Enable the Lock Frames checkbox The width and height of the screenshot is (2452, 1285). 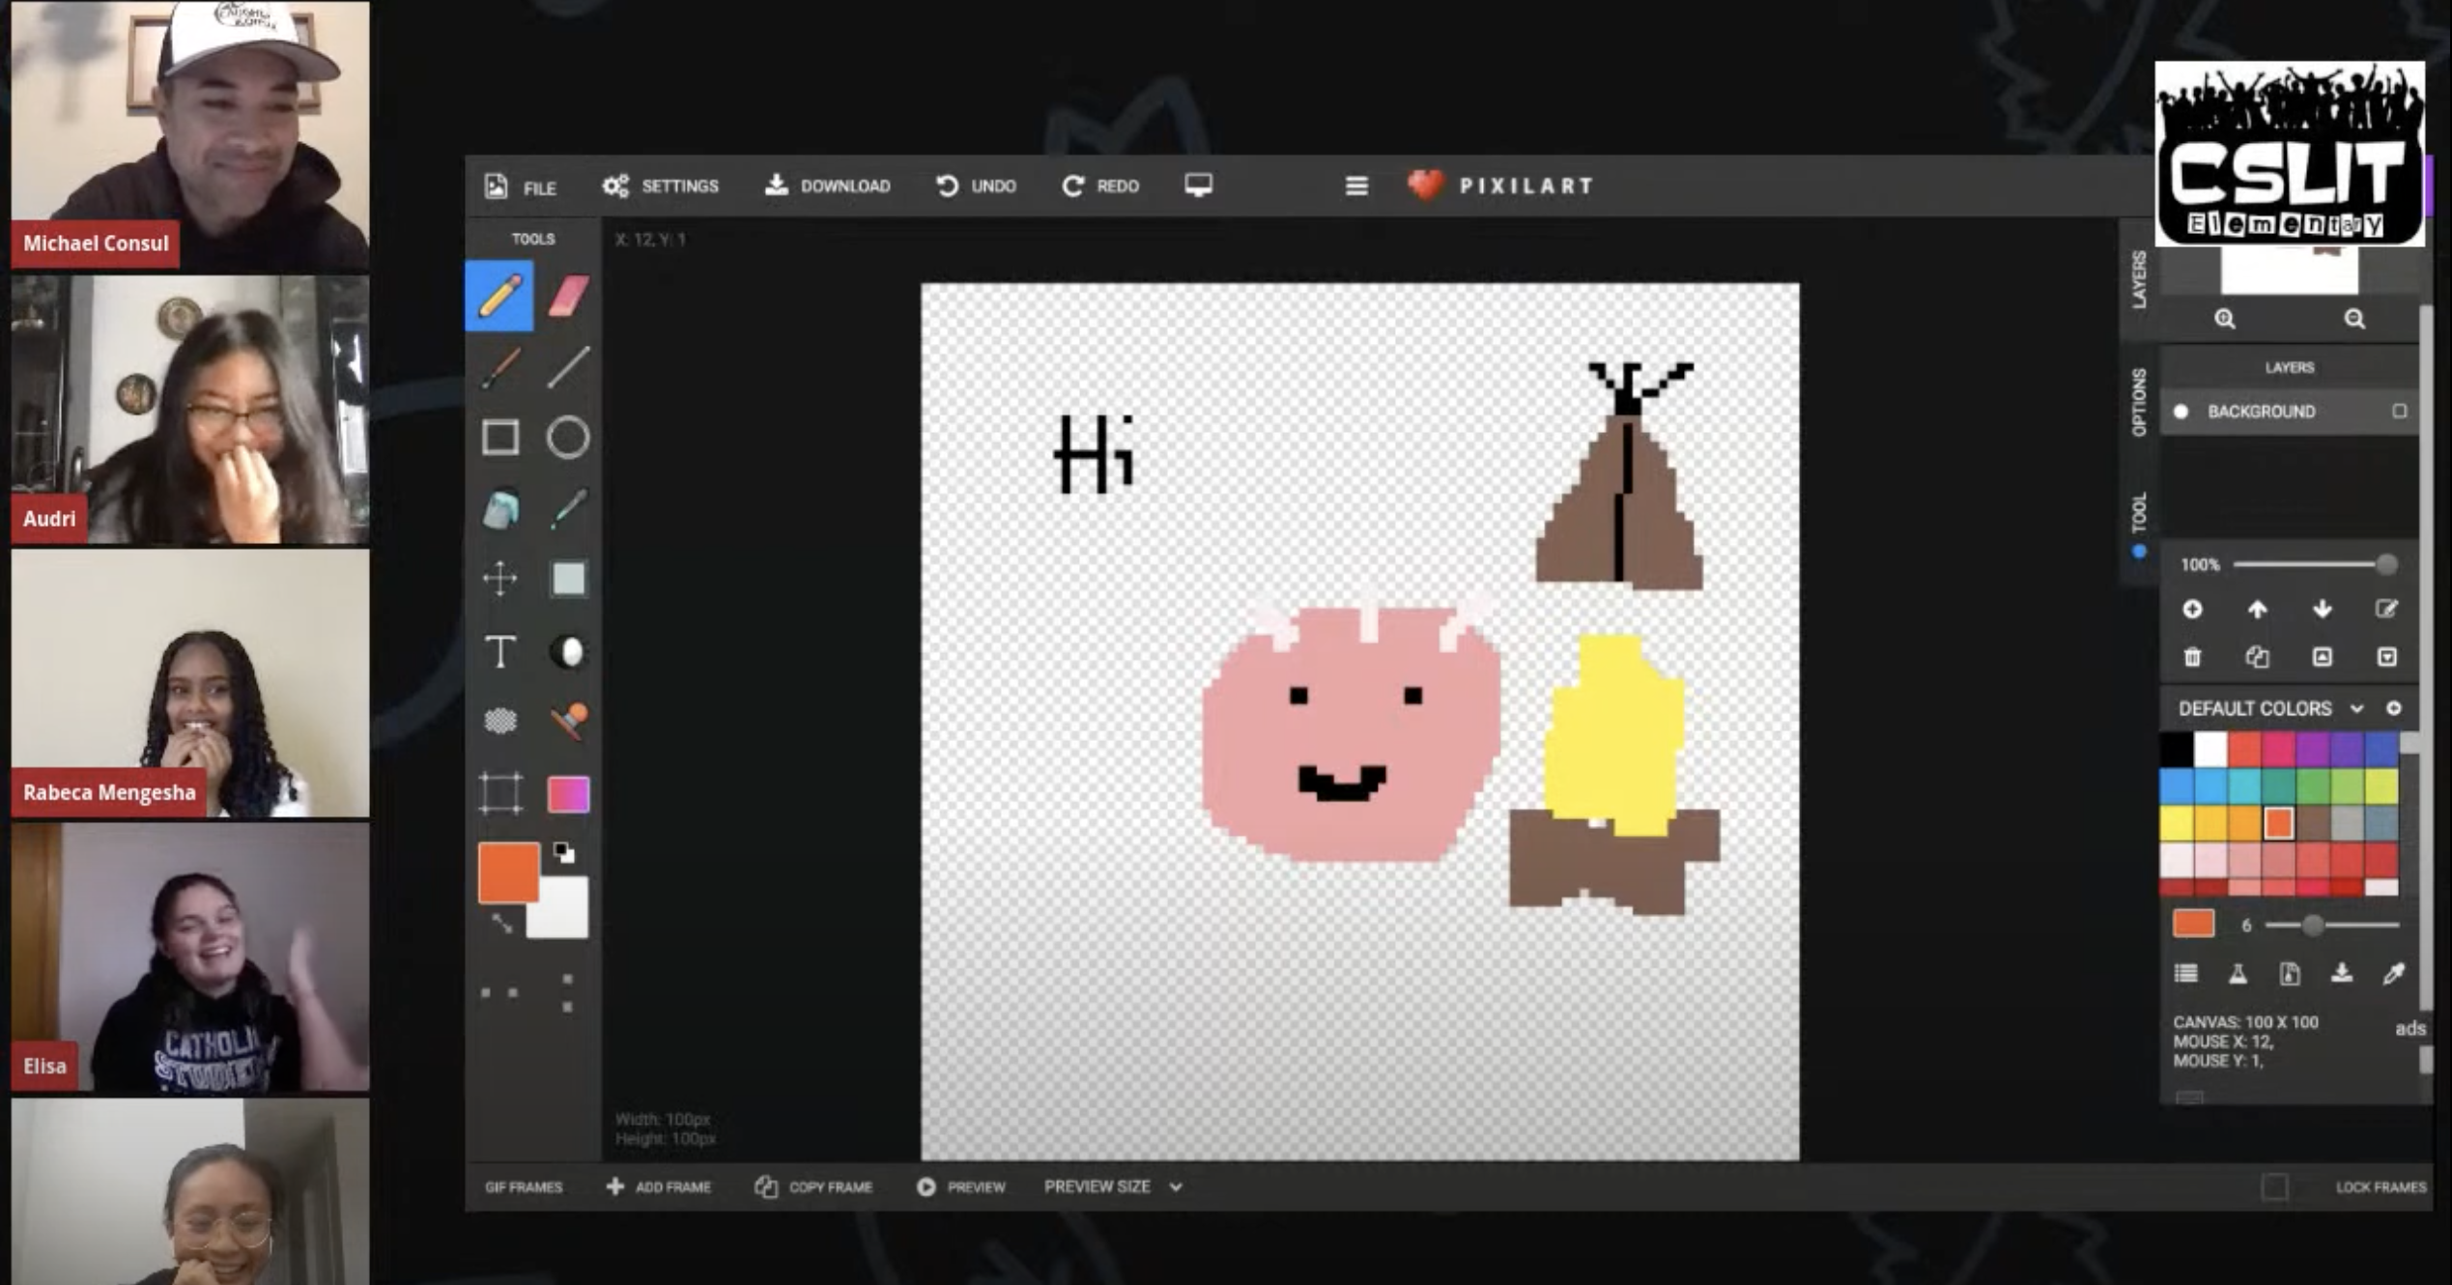[2274, 1186]
